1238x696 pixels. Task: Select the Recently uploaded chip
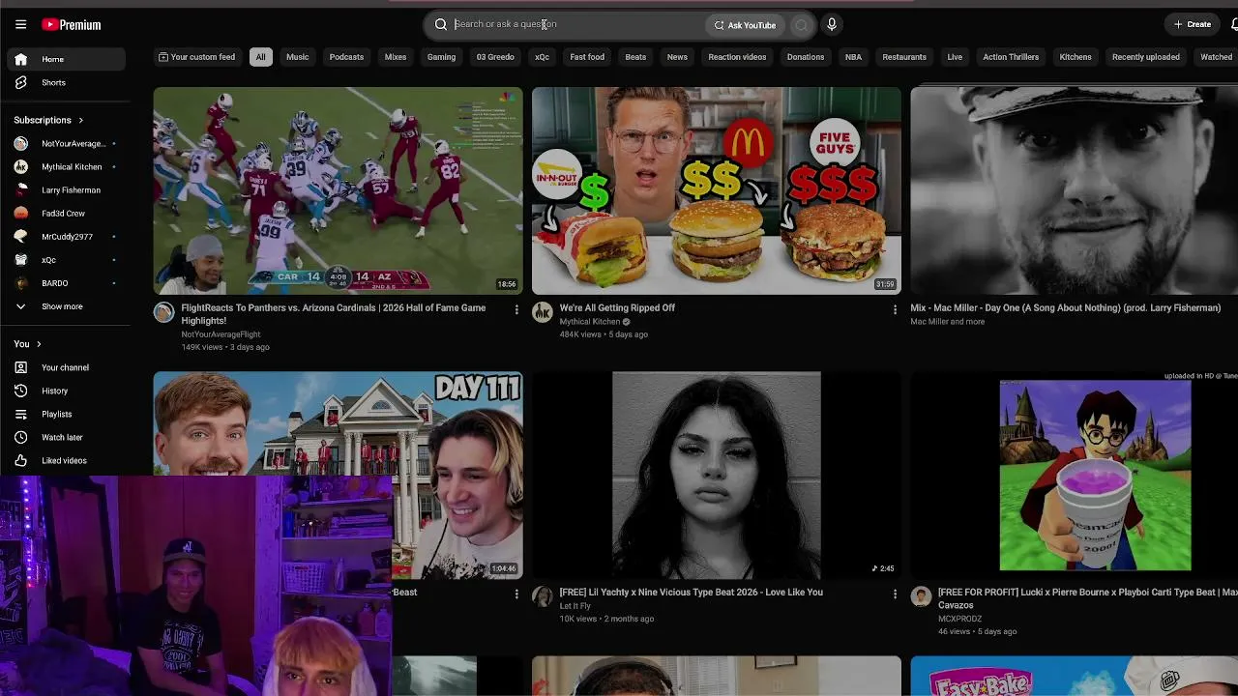coord(1146,57)
